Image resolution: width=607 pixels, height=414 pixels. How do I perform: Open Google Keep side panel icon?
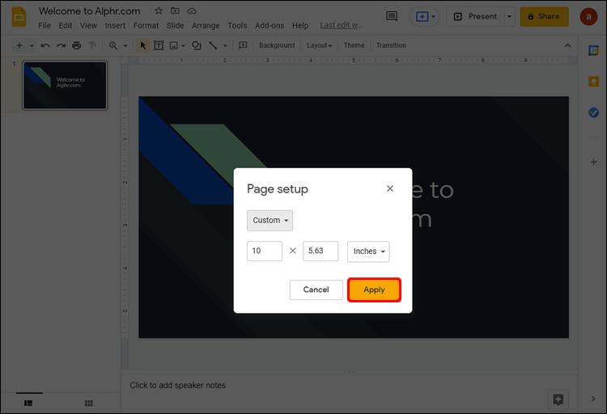pyautogui.click(x=593, y=82)
